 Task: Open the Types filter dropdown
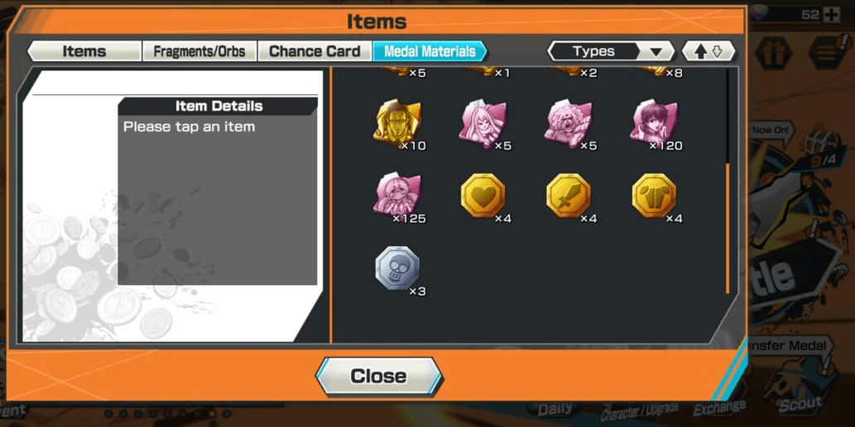(611, 52)
